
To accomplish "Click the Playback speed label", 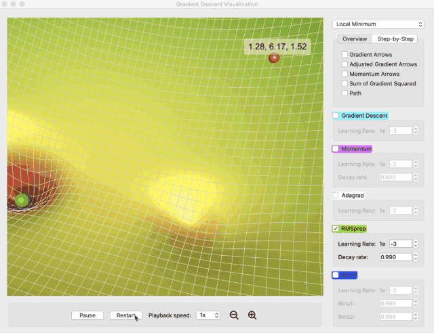I will (170, 315).
